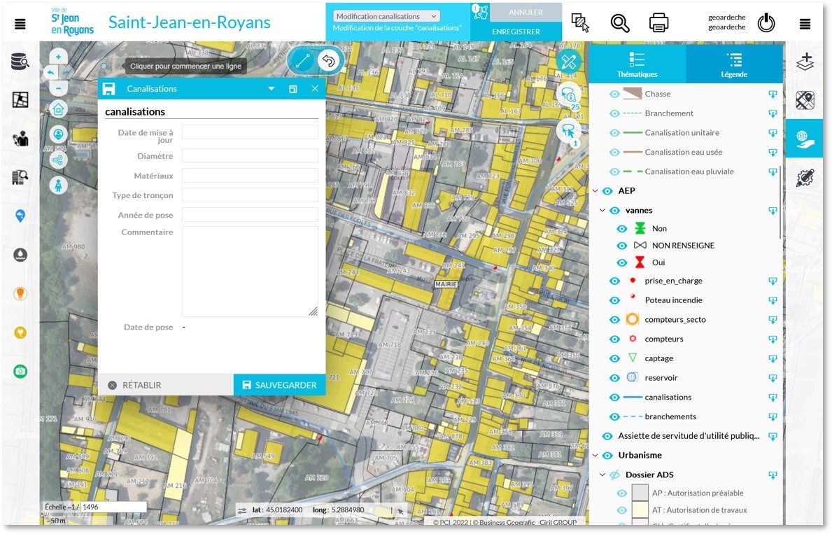Click the undo drawing arrow icon

[x=328, y=61]
